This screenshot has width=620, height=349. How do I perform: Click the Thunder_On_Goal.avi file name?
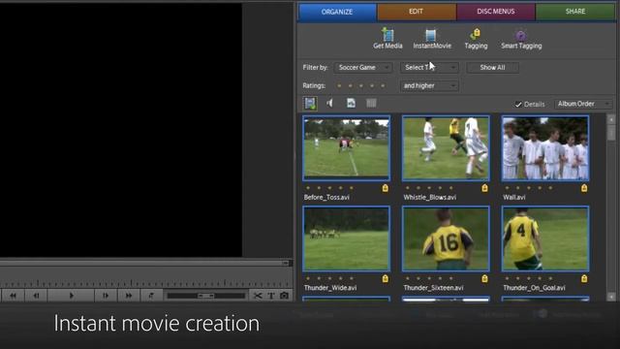tap(534, 288)
